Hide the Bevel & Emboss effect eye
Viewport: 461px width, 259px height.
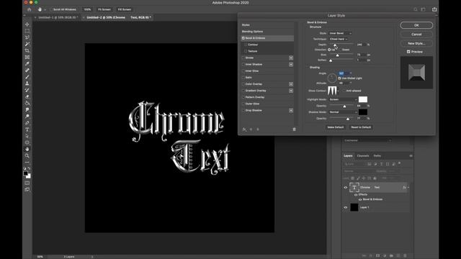pyautogui.click(x=360, y=199)
